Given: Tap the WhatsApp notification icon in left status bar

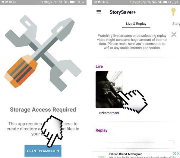Looking at the screenshot, I should pyautogui.click(x=14, y=2).
